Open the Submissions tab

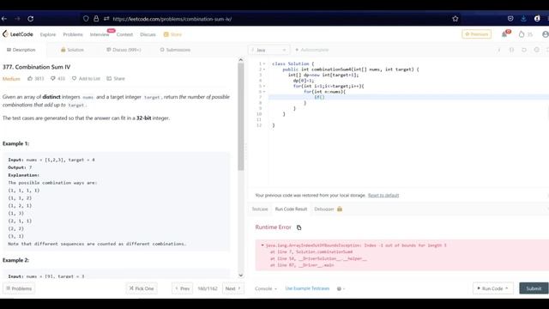coord(175,50)
